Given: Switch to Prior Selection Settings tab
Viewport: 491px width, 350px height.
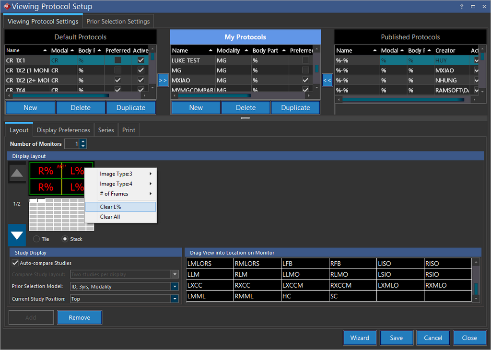Looking at the screenshot, I should pyautogui.click(x=118, y=22).
